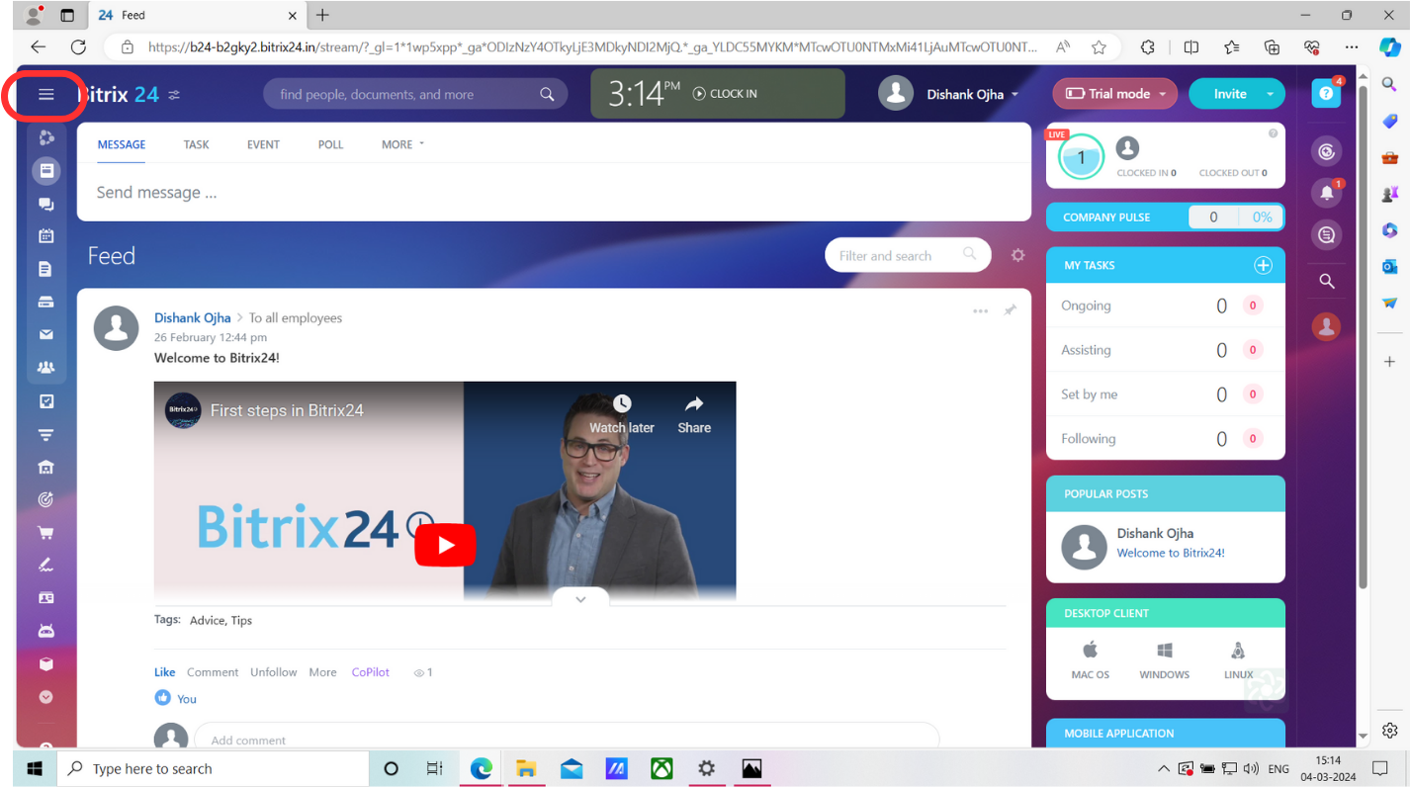Screen dimensions: 1410x787
Task: Open the Dishank Ojha user menu
Action: point(949,94)
